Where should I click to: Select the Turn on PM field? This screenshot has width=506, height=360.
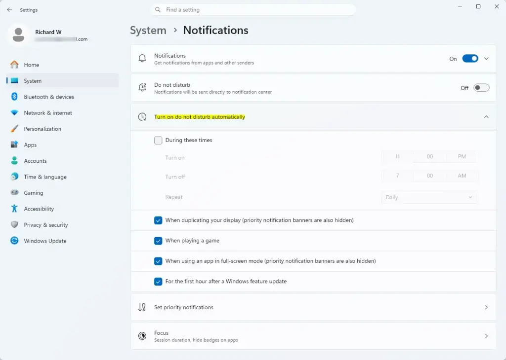[462, 156]
